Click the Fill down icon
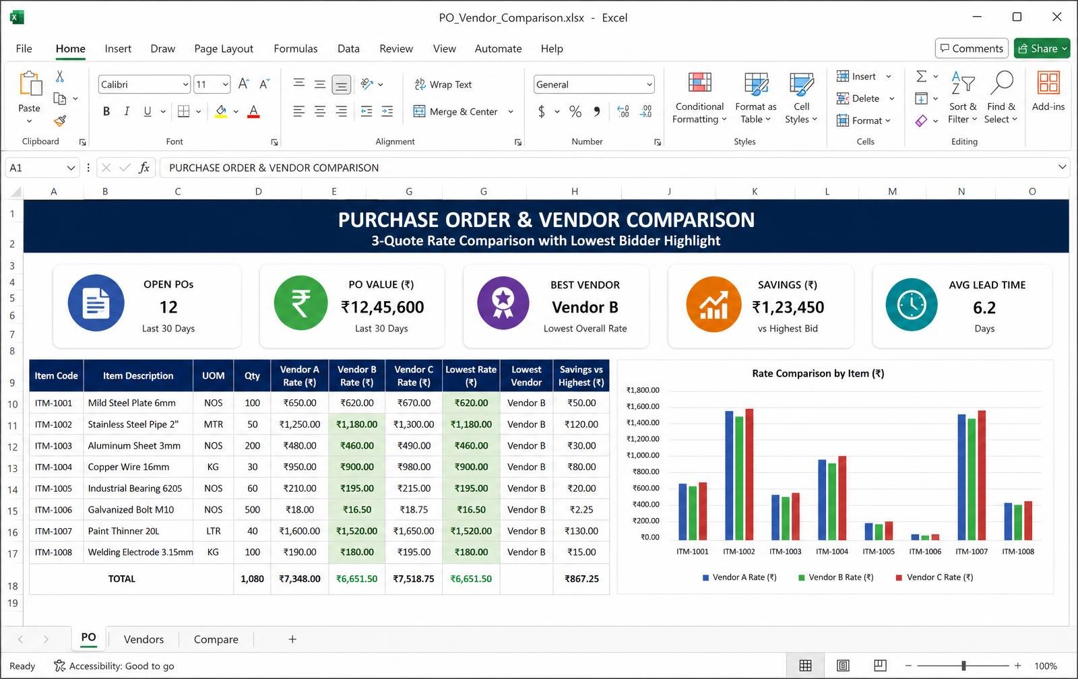Image resolution: width=1078 pixels, height=679 pixels. [x=922, y=98]
